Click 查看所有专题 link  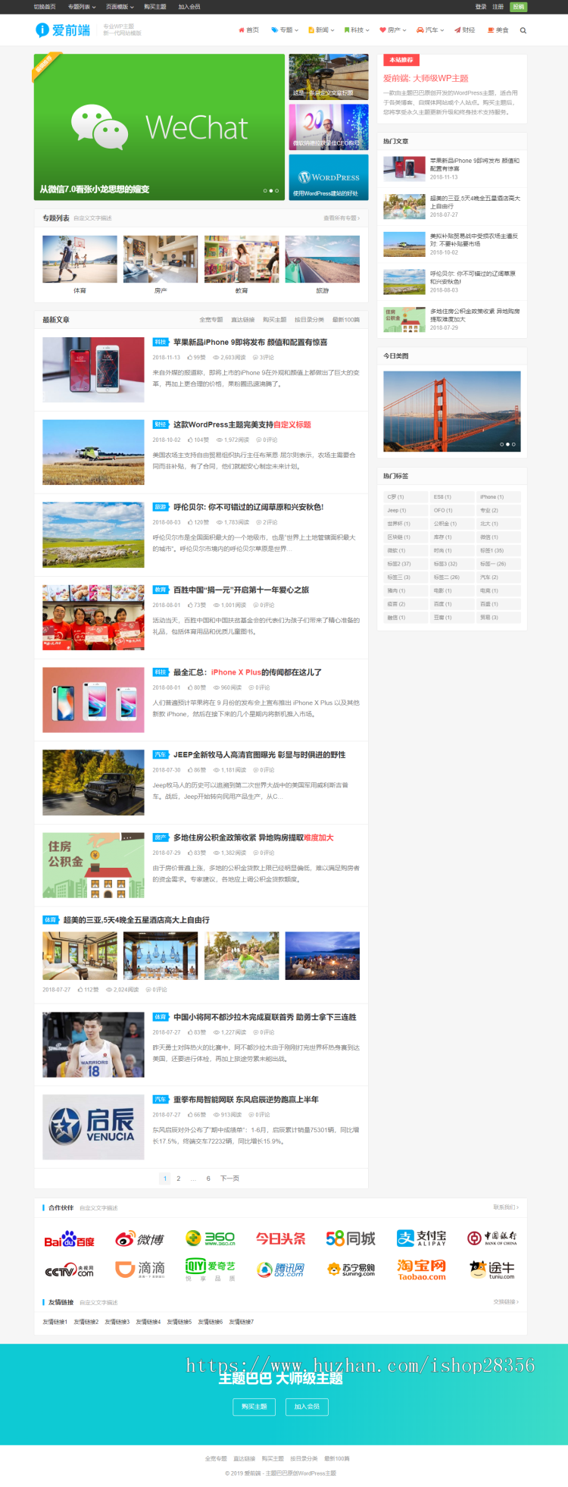click(x=342, y=218)
